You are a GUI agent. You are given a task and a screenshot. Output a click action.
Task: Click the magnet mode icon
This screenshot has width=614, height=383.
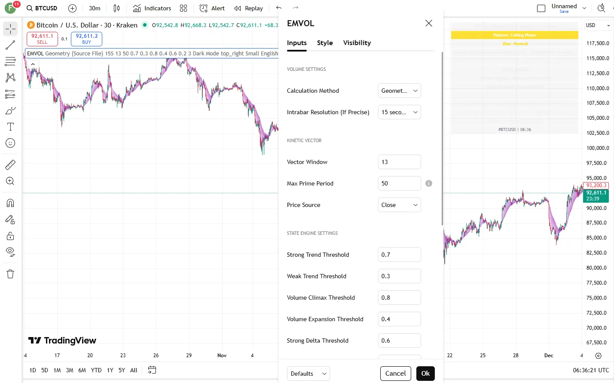click(10, 203)
